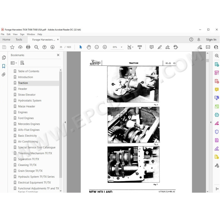Upload file to cloud icon

20,47
